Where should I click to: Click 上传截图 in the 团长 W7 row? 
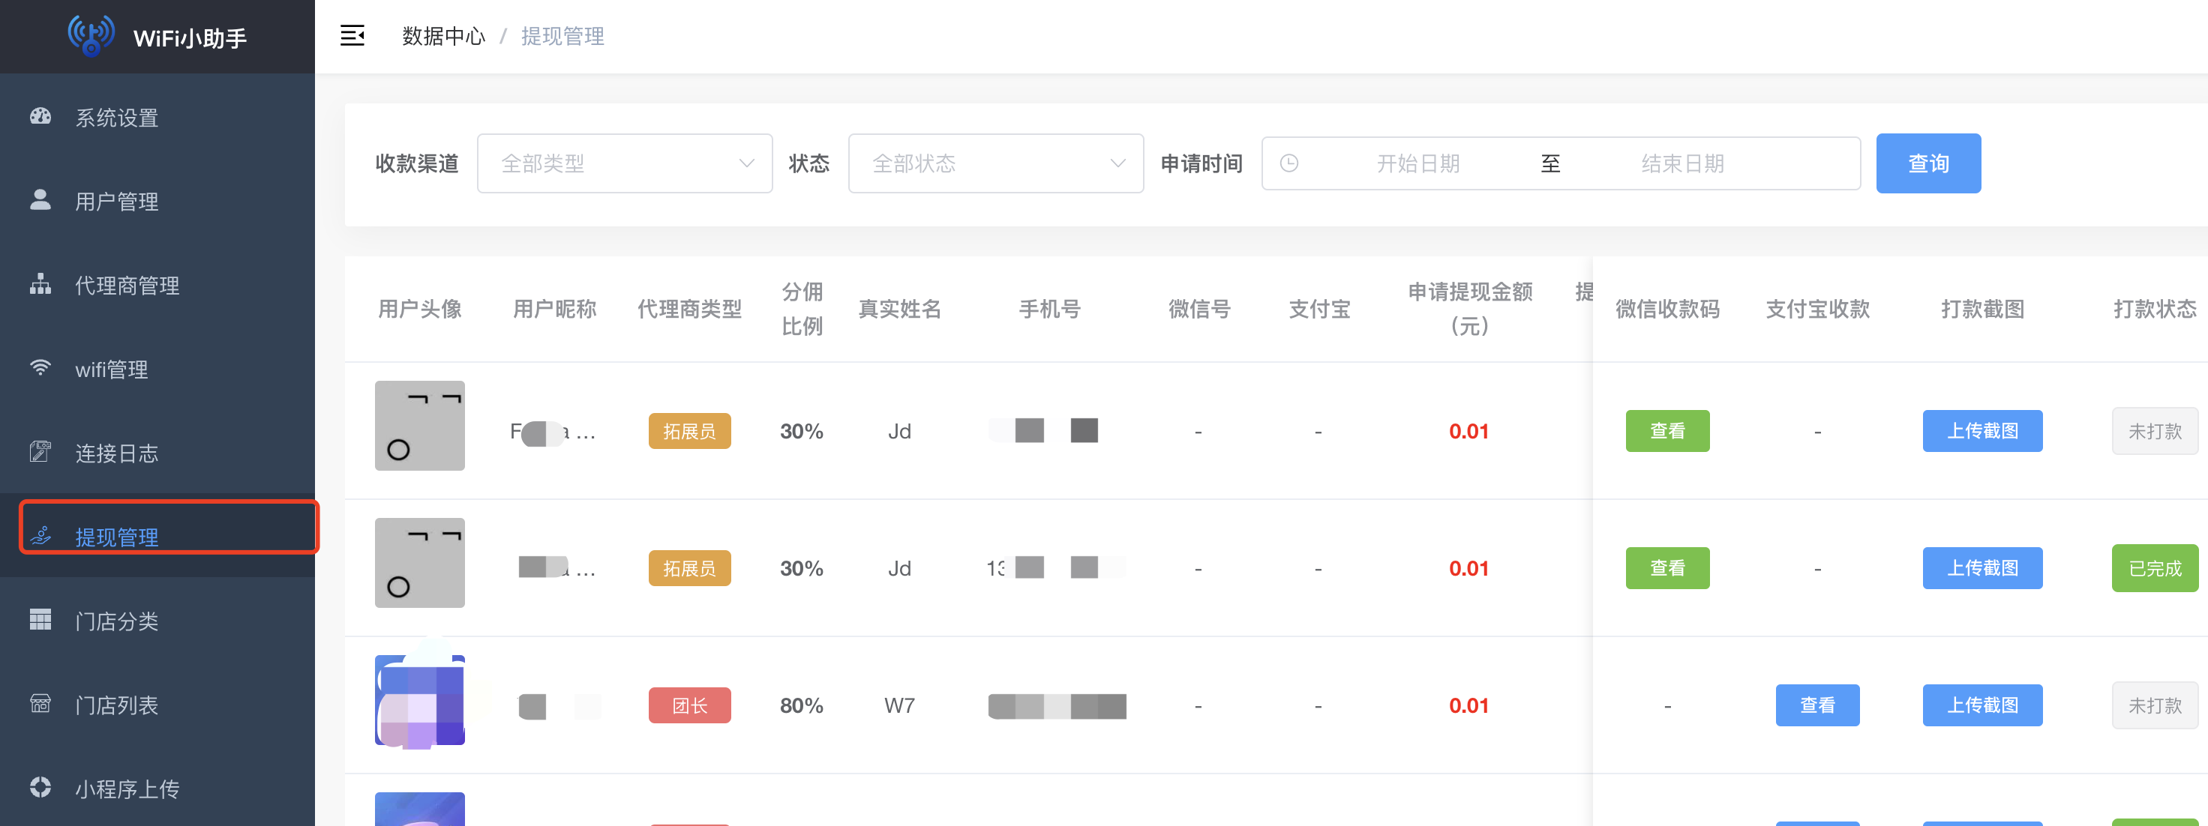pos(1981,705)
